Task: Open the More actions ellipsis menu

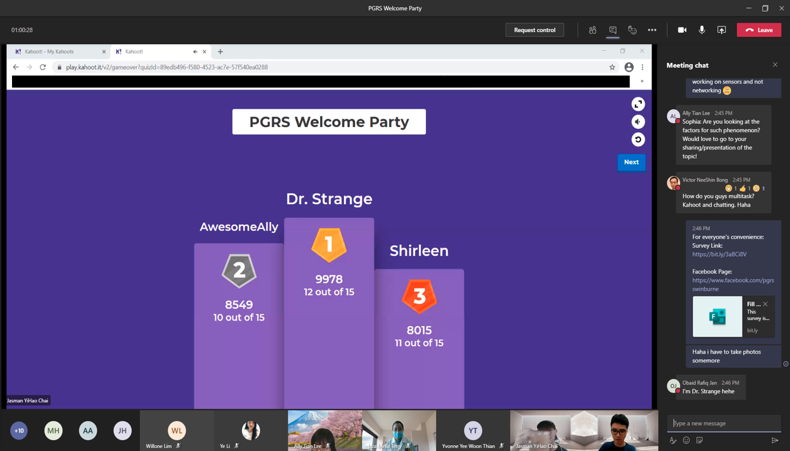Action: (x=652, y=30)
